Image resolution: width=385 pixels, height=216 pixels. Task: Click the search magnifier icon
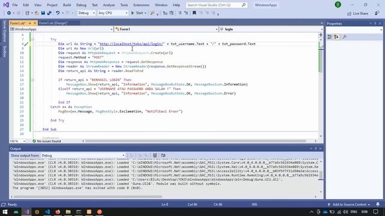244,5
